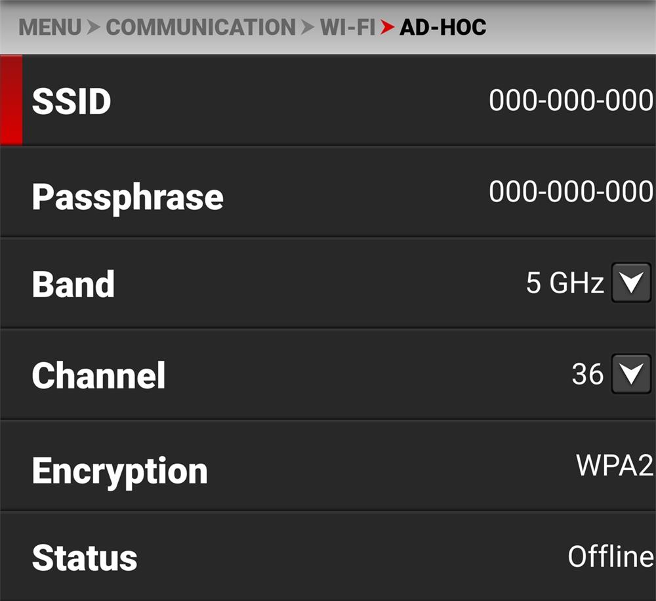Edit the SSID value field
The width and height of the screenshot is (656, 601).
click(570, 101)
